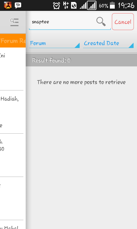This screenshot has width=137, height=229.
Task: Tap the game app notification icon
Action: tap(8, 5)
